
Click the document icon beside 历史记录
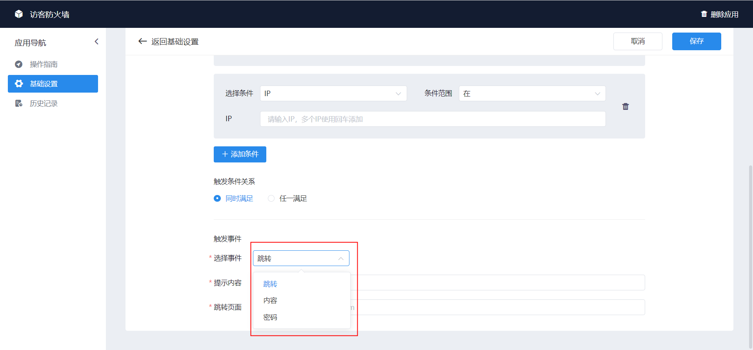(18, 103)
